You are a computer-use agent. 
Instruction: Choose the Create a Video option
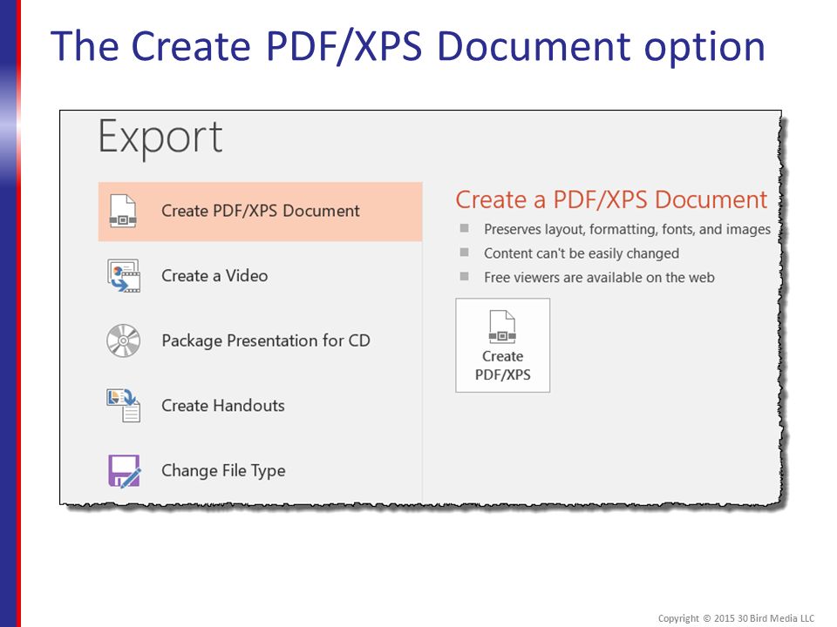tap(214, 276)
